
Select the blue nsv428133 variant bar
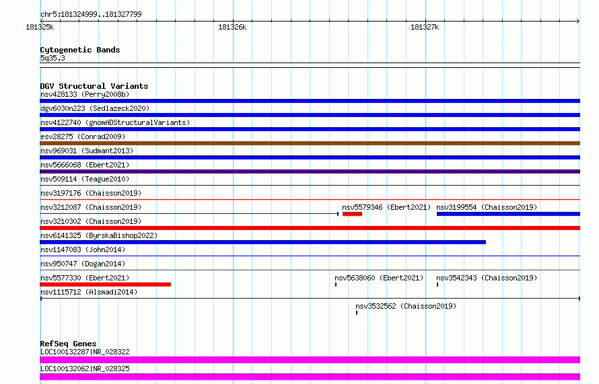(x=310, y=101)
